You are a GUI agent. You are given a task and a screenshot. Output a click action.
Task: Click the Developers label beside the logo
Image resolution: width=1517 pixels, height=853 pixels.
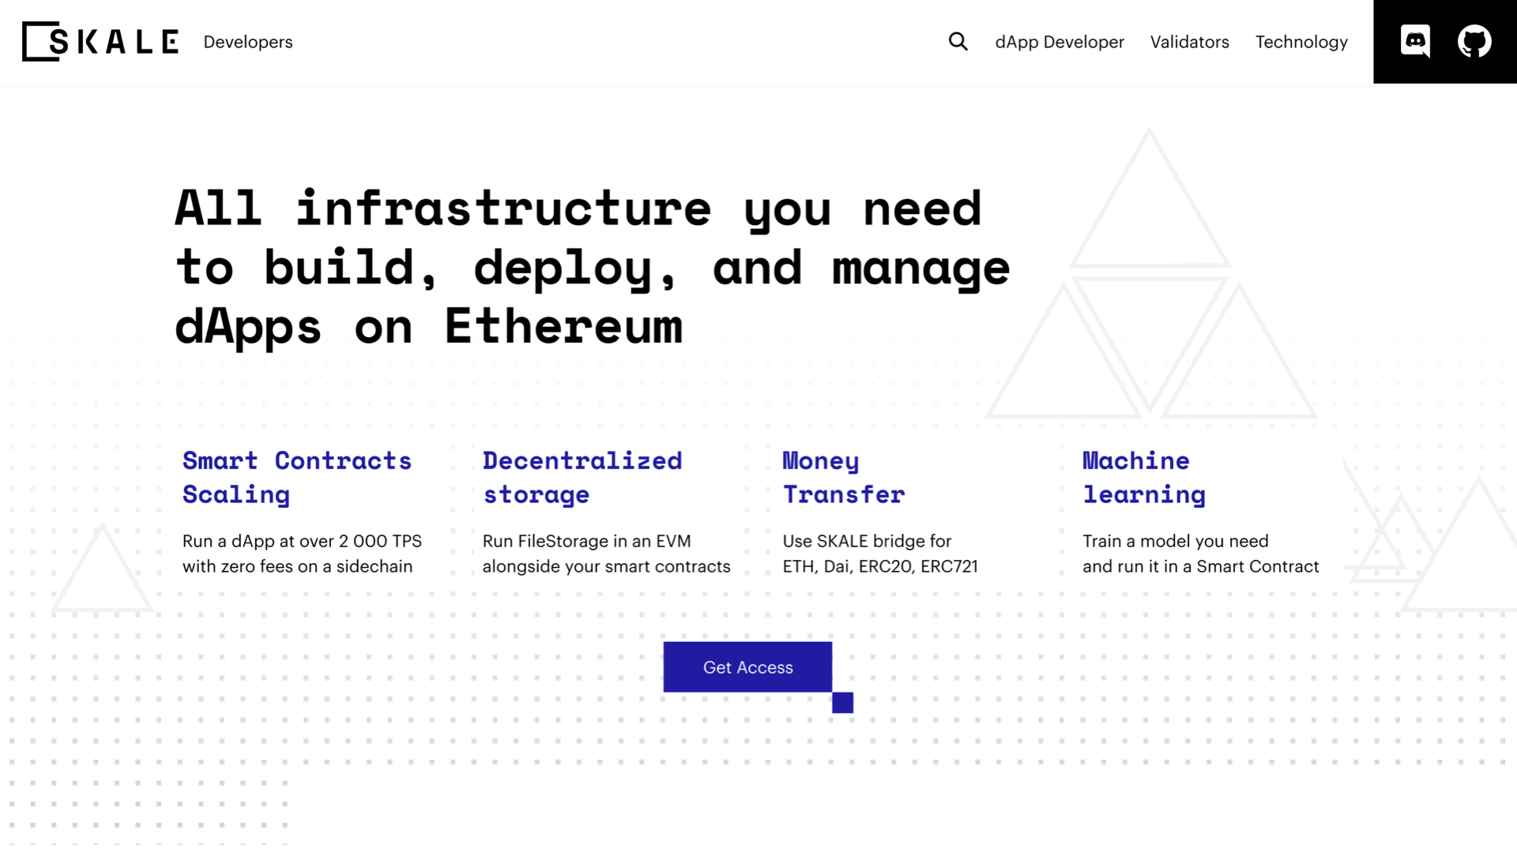click(x=248, y=42)
